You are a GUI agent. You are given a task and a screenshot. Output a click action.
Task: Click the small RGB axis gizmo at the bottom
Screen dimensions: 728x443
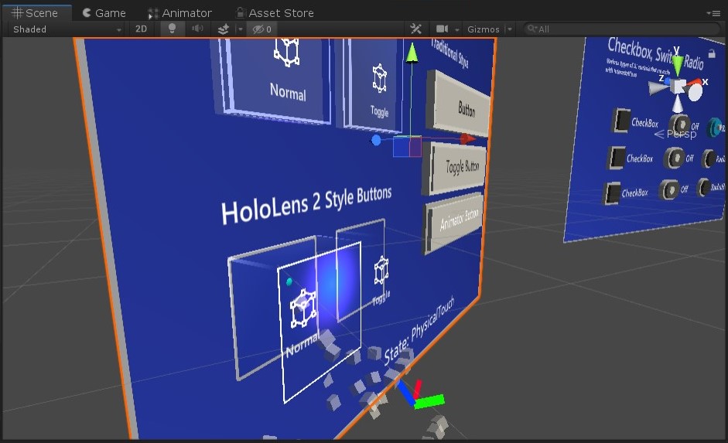420,396
